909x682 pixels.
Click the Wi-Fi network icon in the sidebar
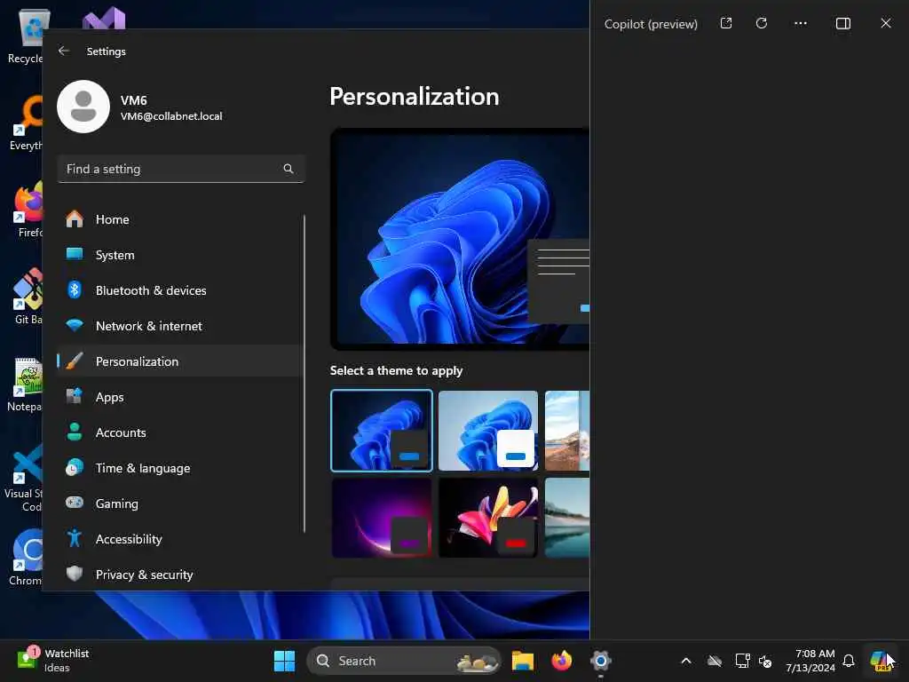point(75,325)
